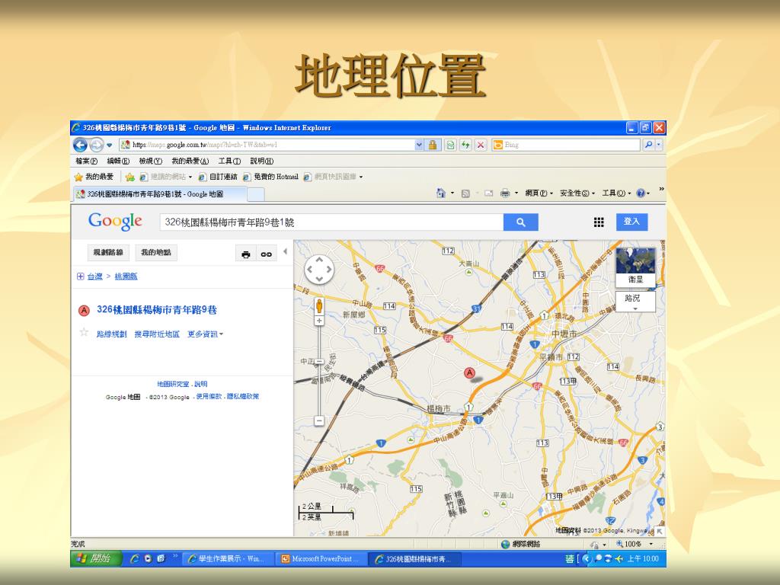Screen dimensions: 780x585
Task: Click the address bar URL field
Action: coord(266,145)
